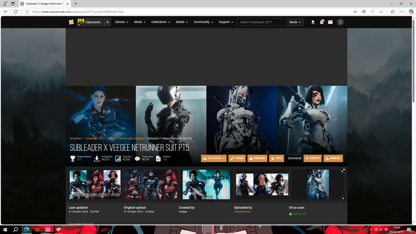Screen dimensions: 416x234
Task: Open the notification center on taskbar
Action: click(409, 230)
